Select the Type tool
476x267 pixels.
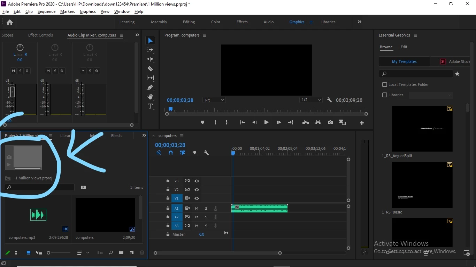coord(150,106)
